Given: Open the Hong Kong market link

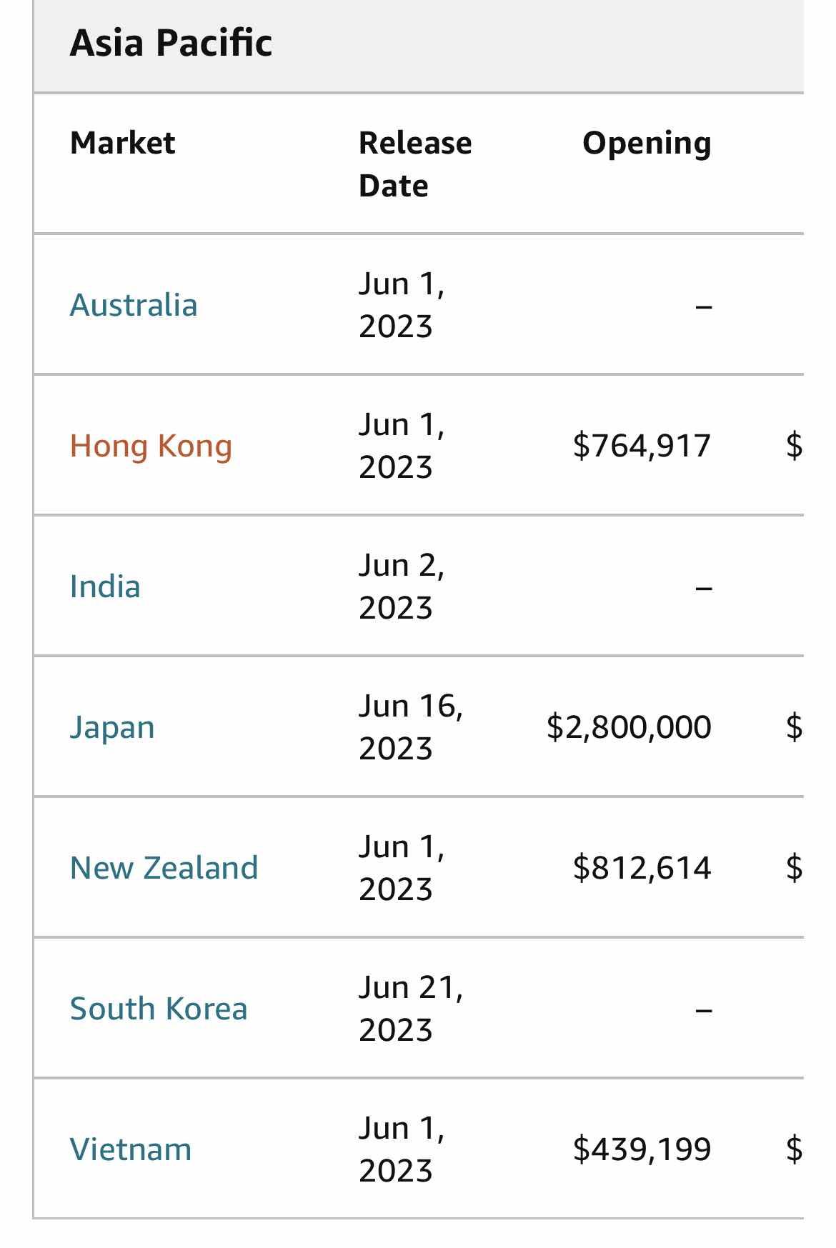Looking at the screenshot, I should tap(151, 446).
